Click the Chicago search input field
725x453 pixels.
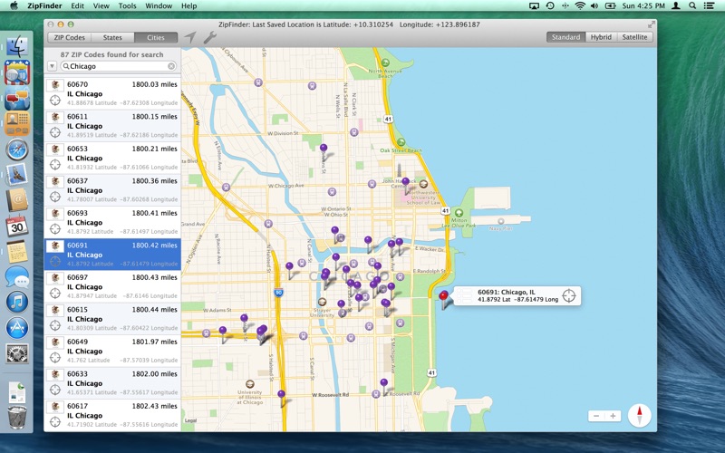click(x=119, y=66)
